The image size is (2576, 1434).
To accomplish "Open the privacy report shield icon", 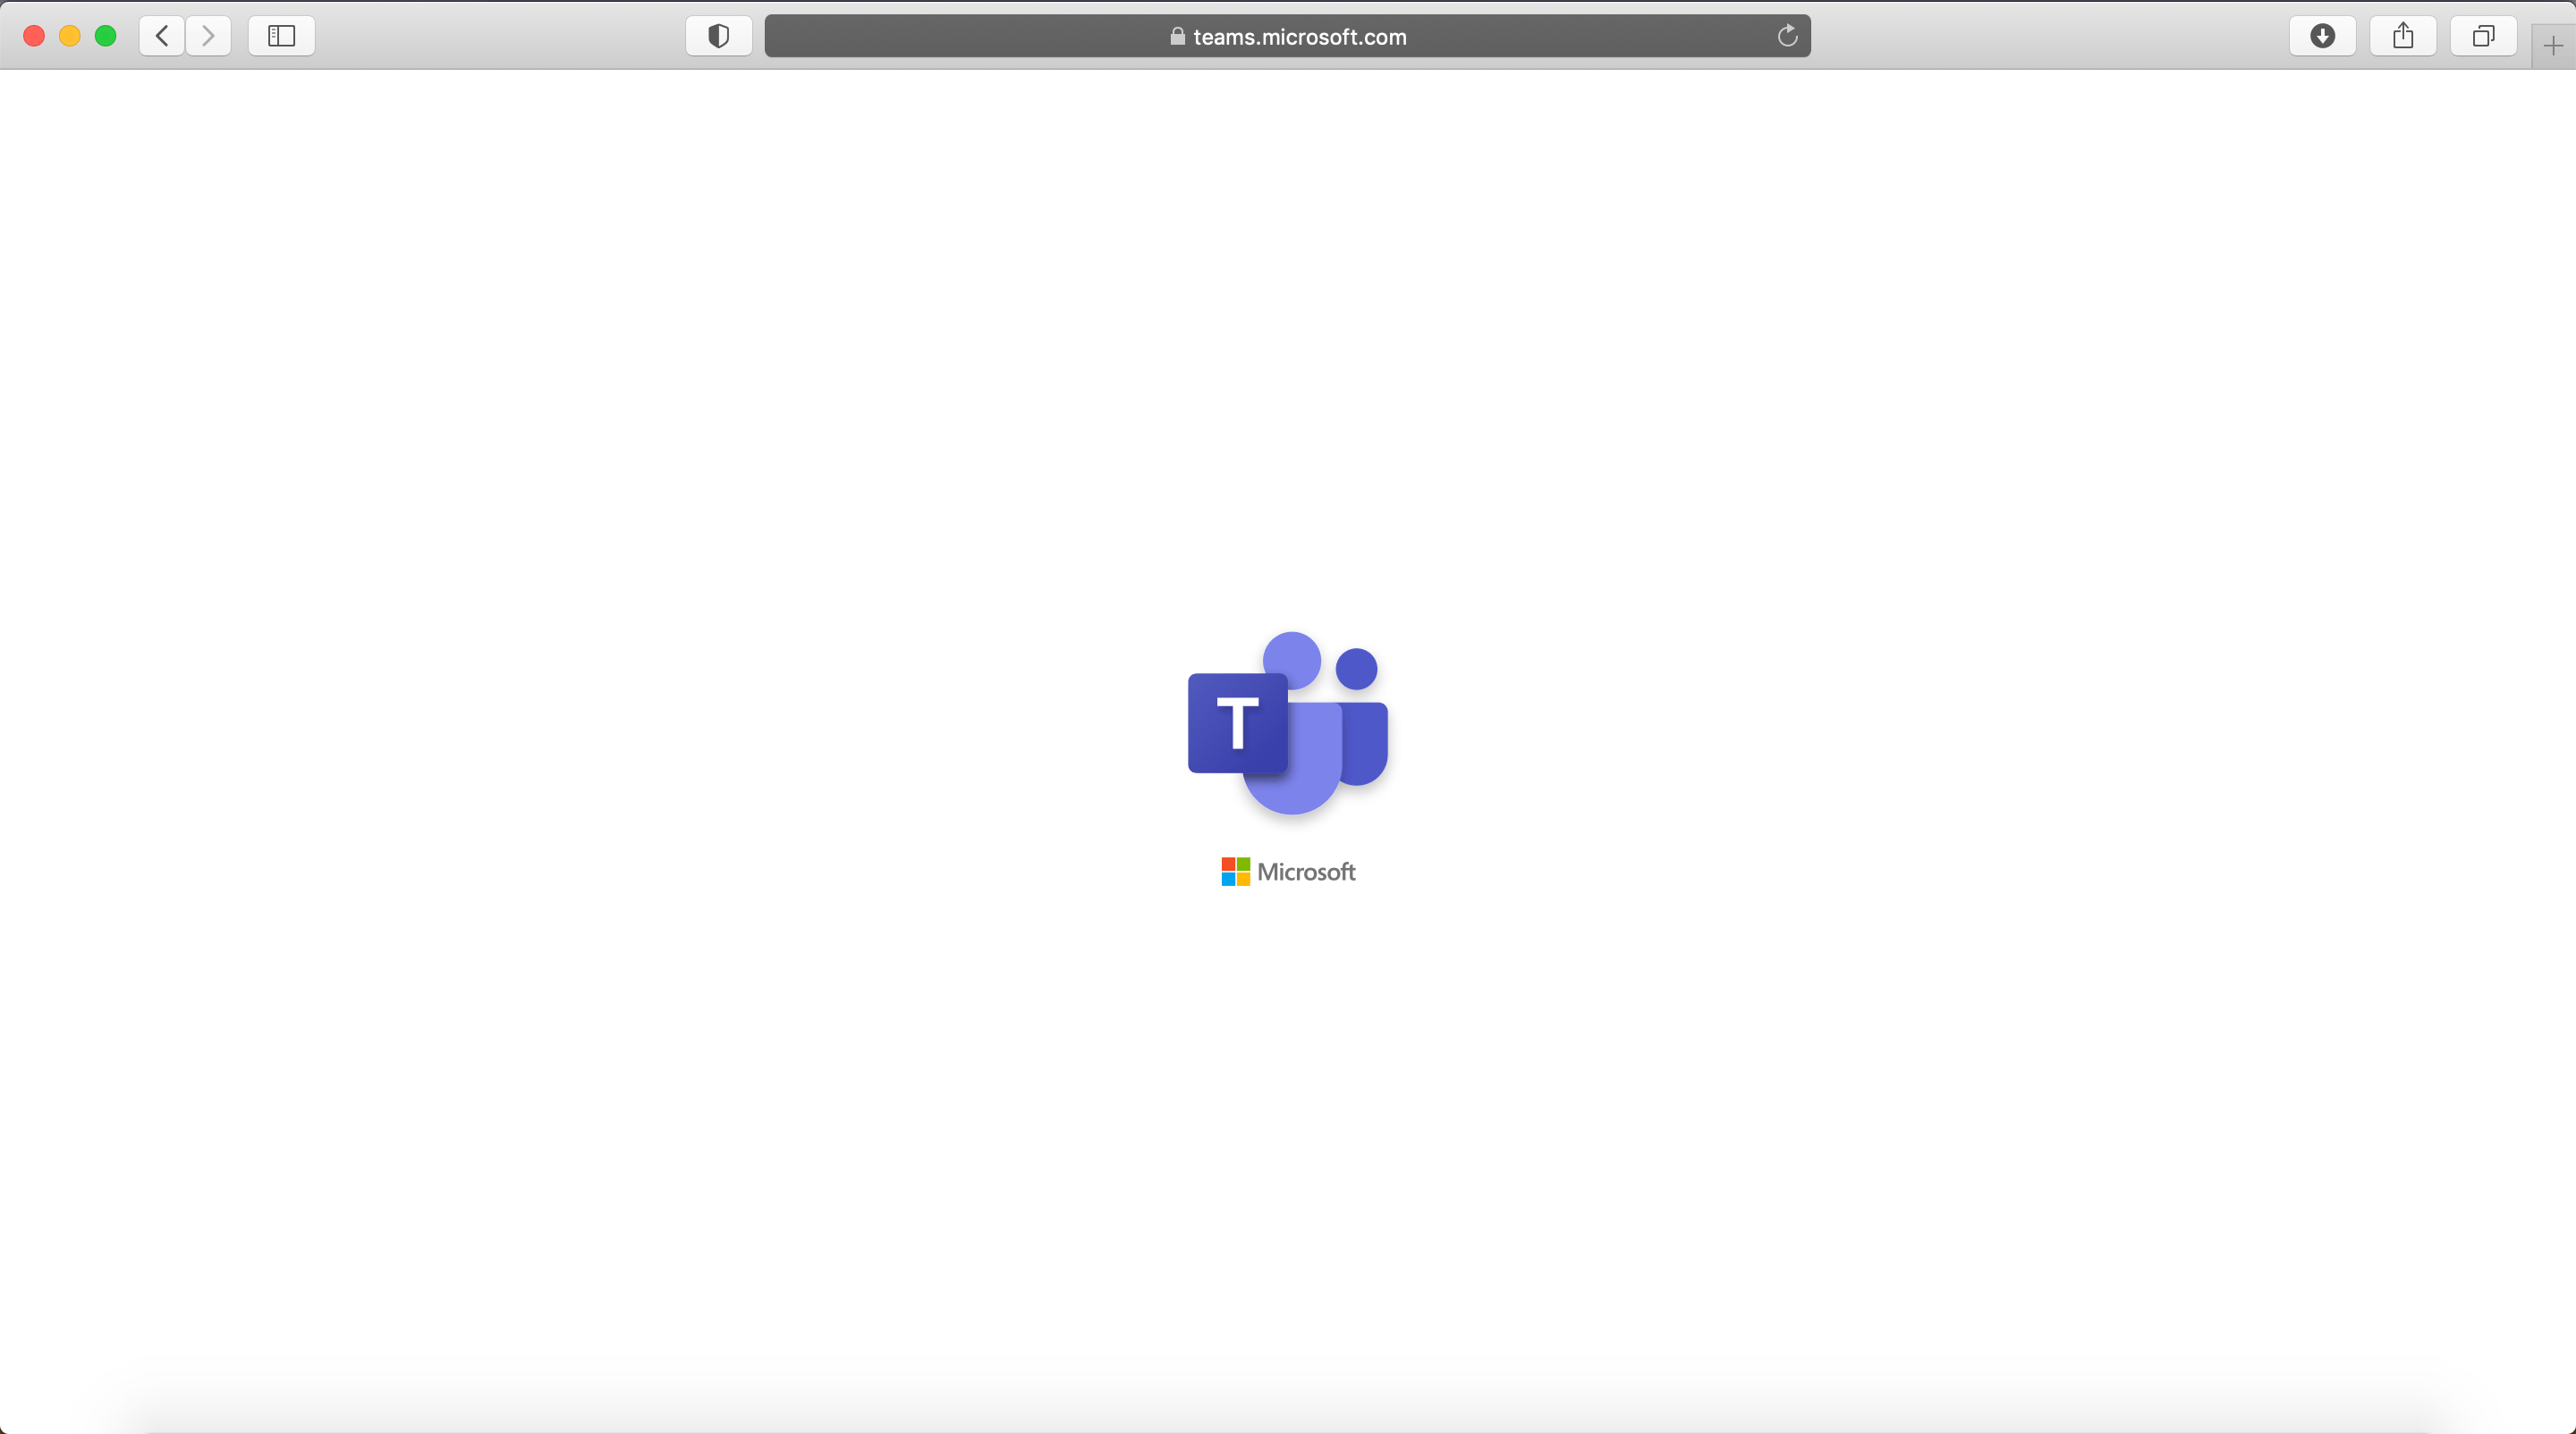I will 718,36.
